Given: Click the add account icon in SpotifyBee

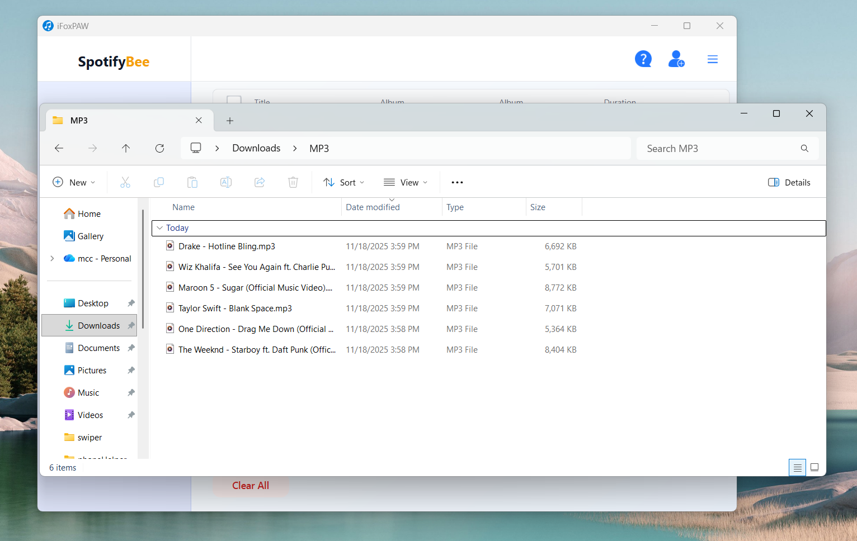Looking at the screenshot, I should 677,59.
